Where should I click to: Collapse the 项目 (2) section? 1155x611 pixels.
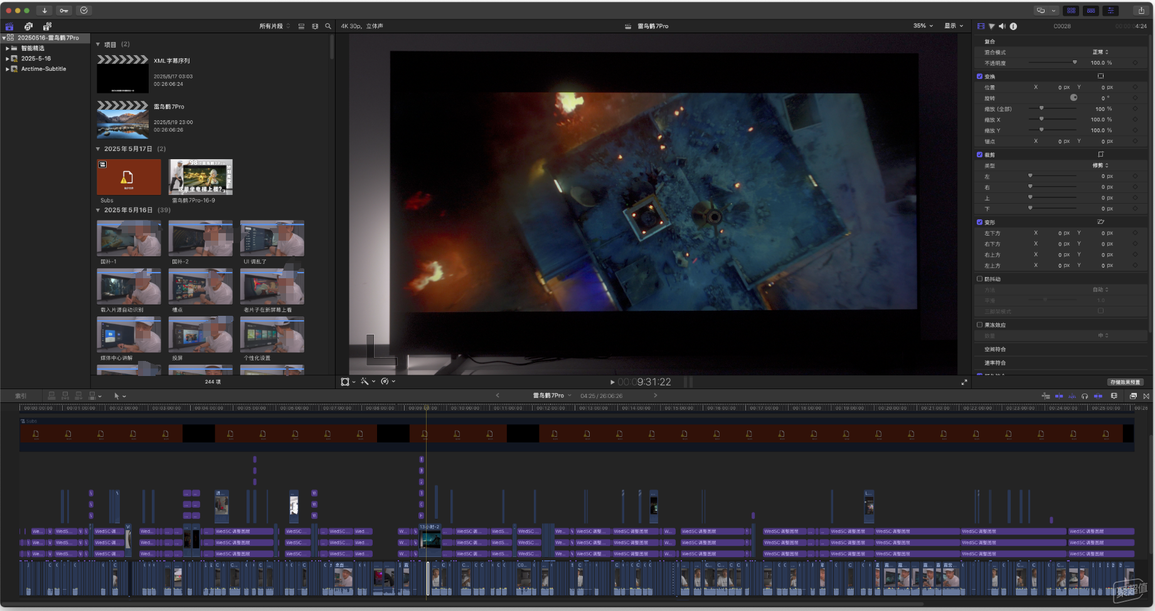click(x=98, y=44)
